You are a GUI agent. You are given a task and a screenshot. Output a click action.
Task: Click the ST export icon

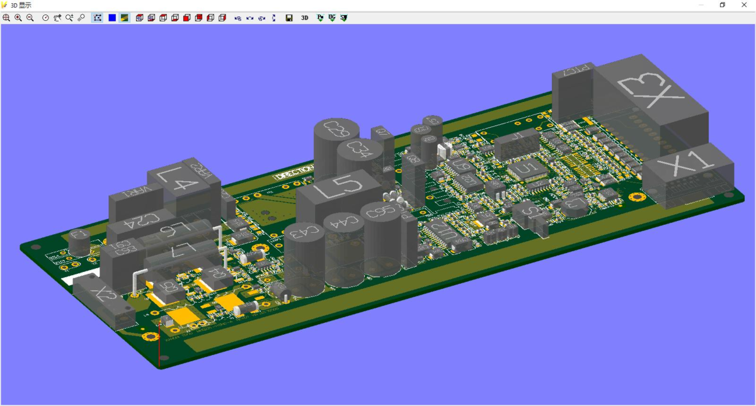pyautogui.click(x=343, y=18)
